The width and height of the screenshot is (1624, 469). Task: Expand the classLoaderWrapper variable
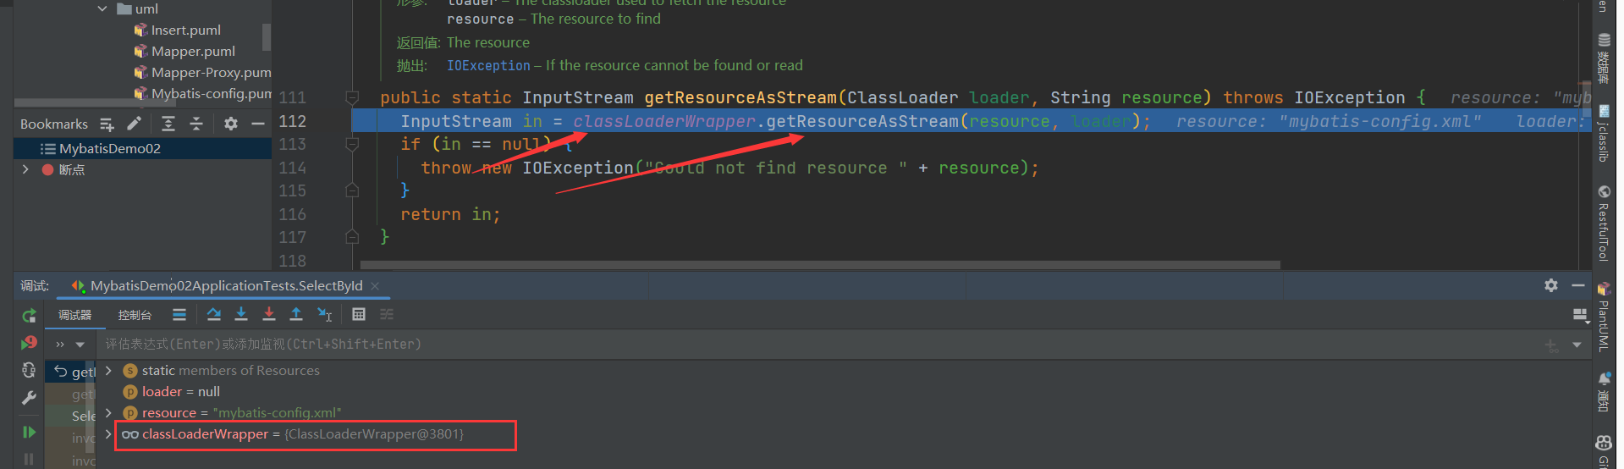[x=108, y=433]
